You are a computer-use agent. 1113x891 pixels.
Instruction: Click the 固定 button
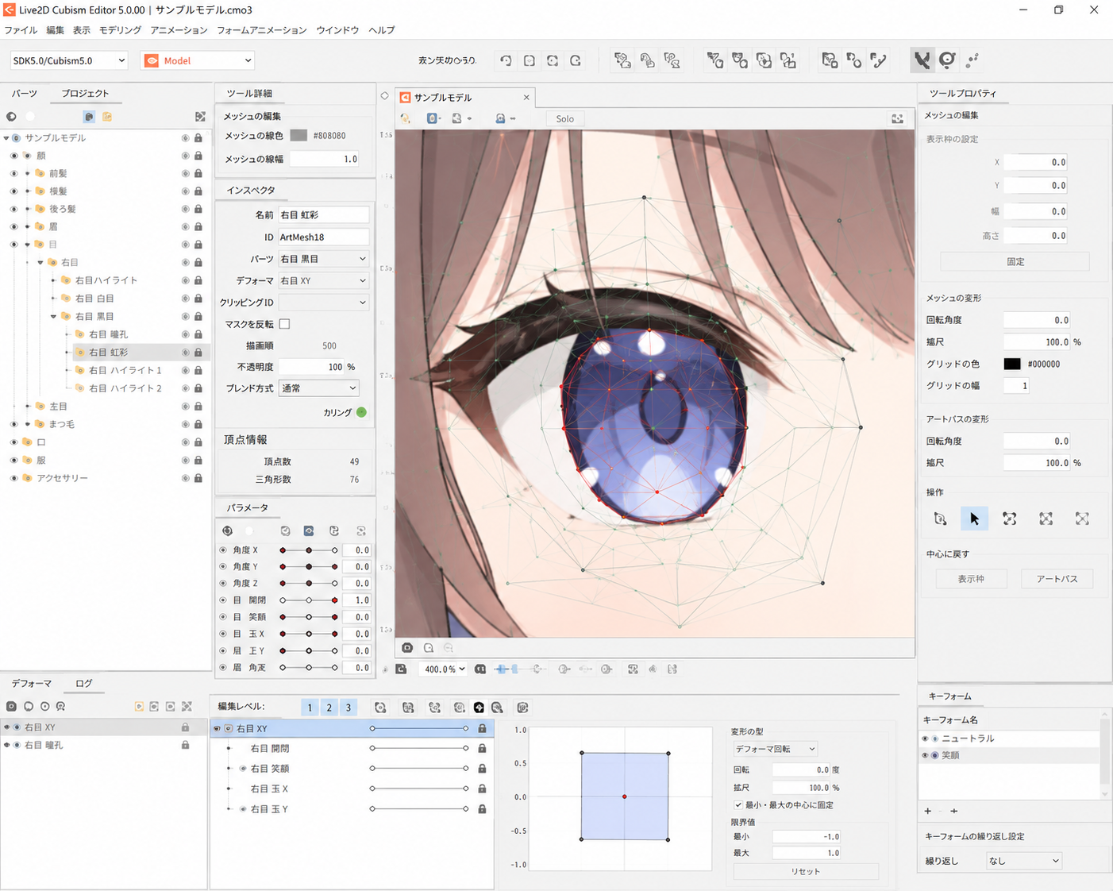[1015, 261]
